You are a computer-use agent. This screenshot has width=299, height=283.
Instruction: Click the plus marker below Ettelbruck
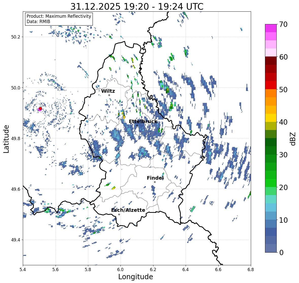pos(137,125)
